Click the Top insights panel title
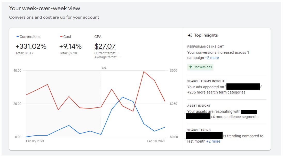The image size is (283, 156). click(206, 35)
